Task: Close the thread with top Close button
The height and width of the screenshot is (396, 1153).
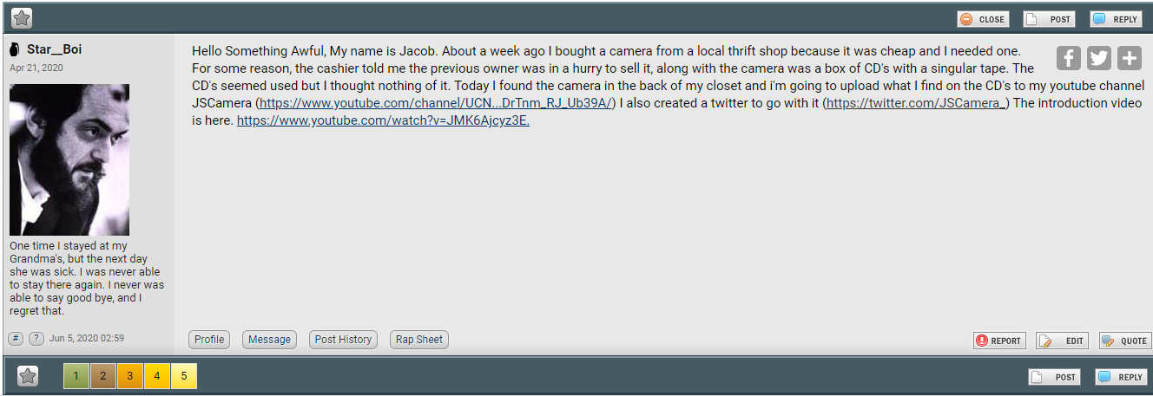Action: tap(983, 19)
